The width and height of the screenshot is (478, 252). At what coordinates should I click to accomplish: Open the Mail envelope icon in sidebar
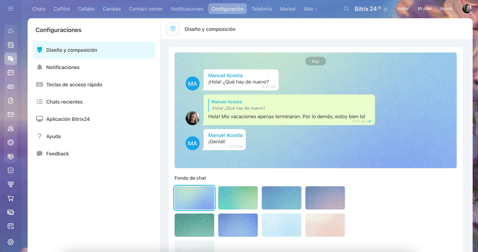click(x=10, y=114)
